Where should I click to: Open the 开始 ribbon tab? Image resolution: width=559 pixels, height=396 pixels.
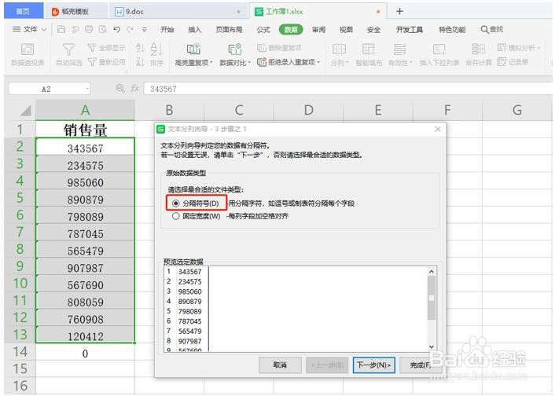[x=167, y=30]
